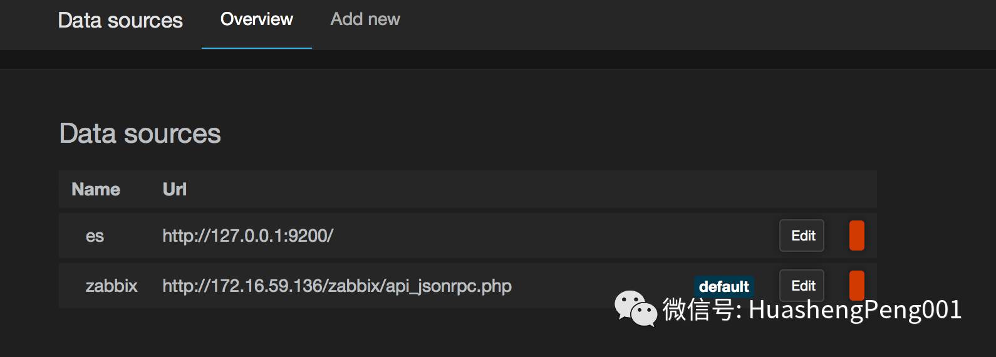Click the top-left Data sources title

(120, 20)
